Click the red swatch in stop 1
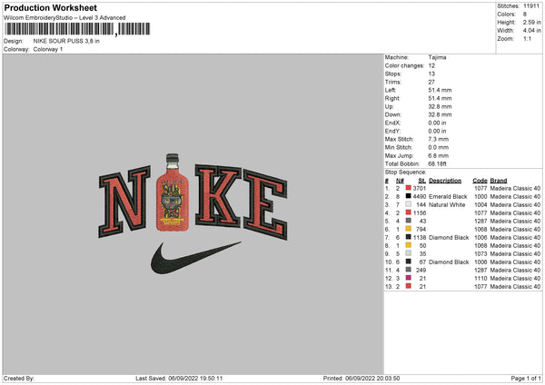545x385 pixels. click(409, 188)
